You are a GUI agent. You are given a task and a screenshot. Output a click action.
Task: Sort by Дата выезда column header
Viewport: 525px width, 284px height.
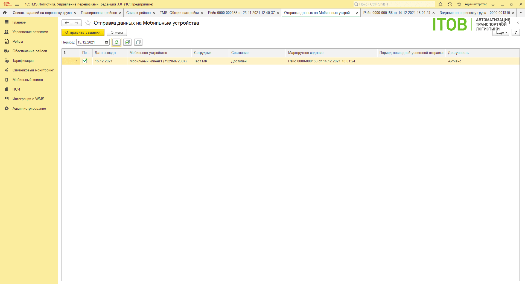tap(110, 53)
